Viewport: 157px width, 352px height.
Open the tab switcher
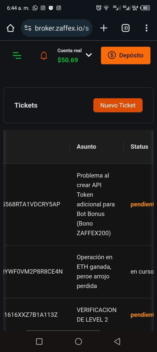tap(126, 28)
